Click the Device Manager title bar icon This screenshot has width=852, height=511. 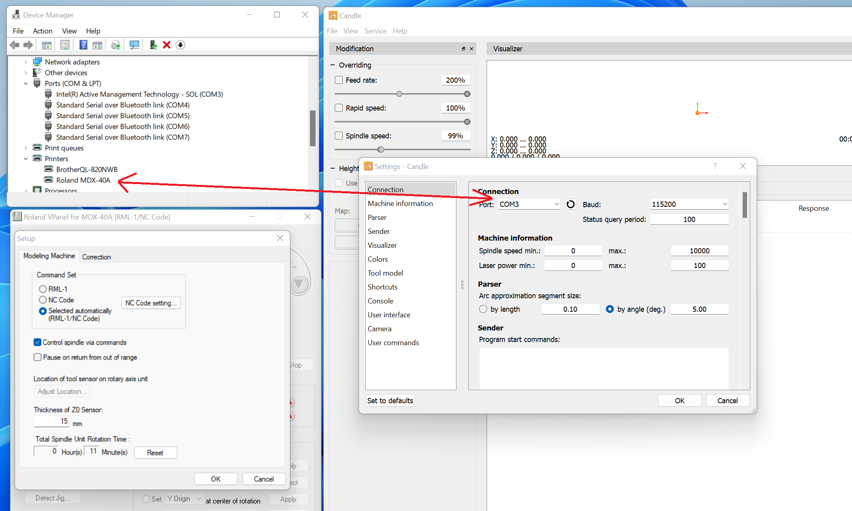click(16, 15)
